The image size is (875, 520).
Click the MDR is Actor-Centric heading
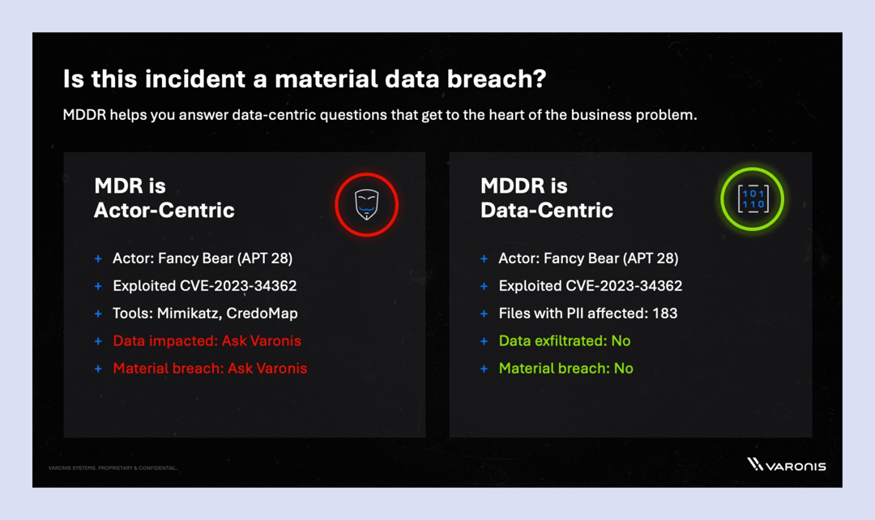coord(164,198)
